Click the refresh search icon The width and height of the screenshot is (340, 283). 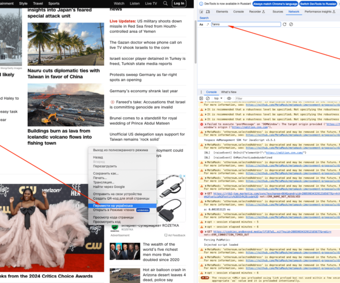(x=285, y=24)
